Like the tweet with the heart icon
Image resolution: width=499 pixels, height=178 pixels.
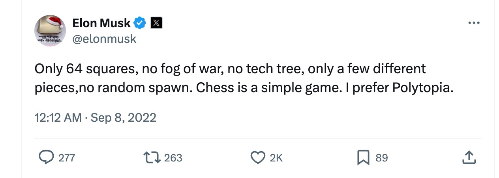pos(257,158)
